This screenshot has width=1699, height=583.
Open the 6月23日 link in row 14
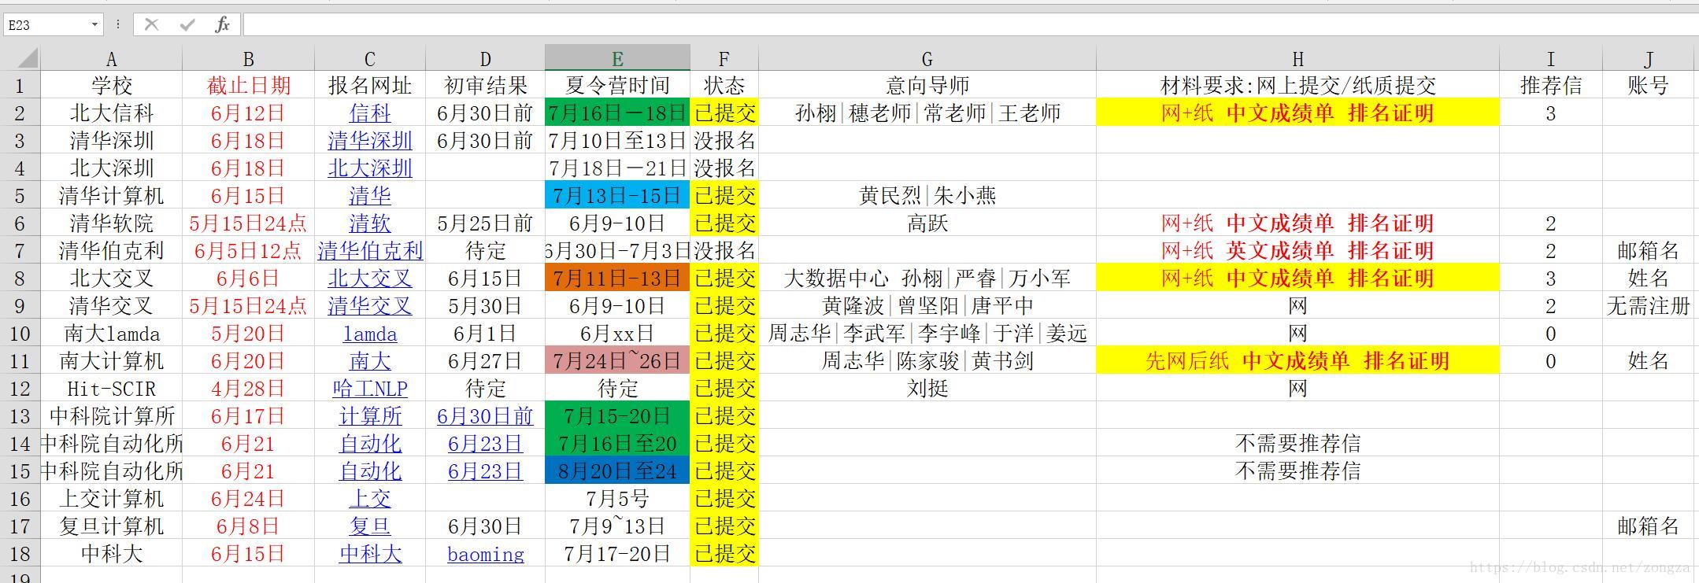pos(485,444)
